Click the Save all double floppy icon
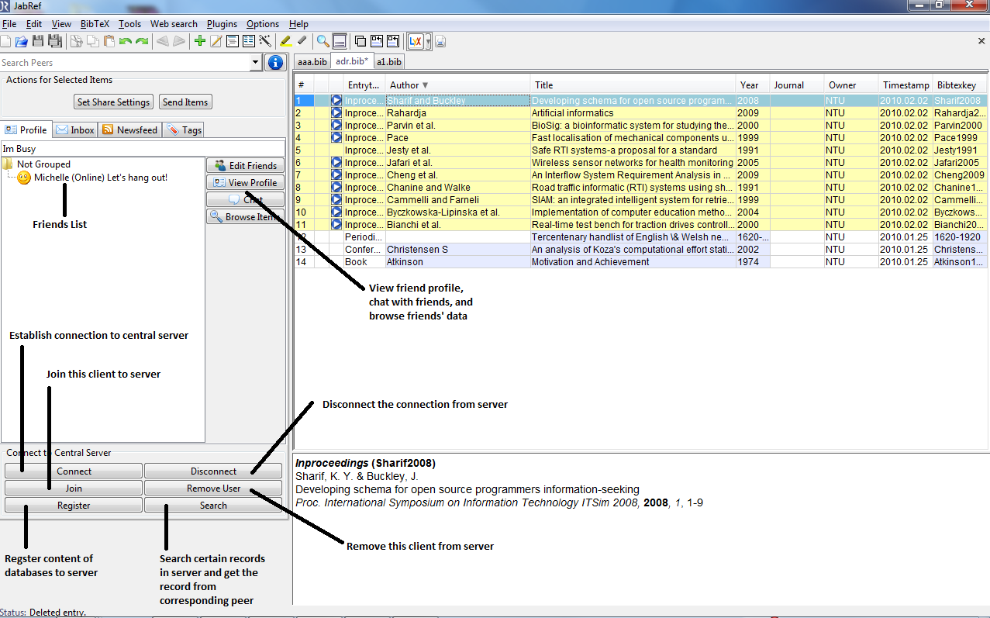 click(55, 41)
